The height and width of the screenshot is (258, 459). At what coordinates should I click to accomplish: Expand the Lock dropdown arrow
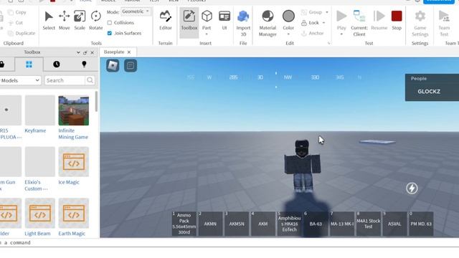[323, 23]
